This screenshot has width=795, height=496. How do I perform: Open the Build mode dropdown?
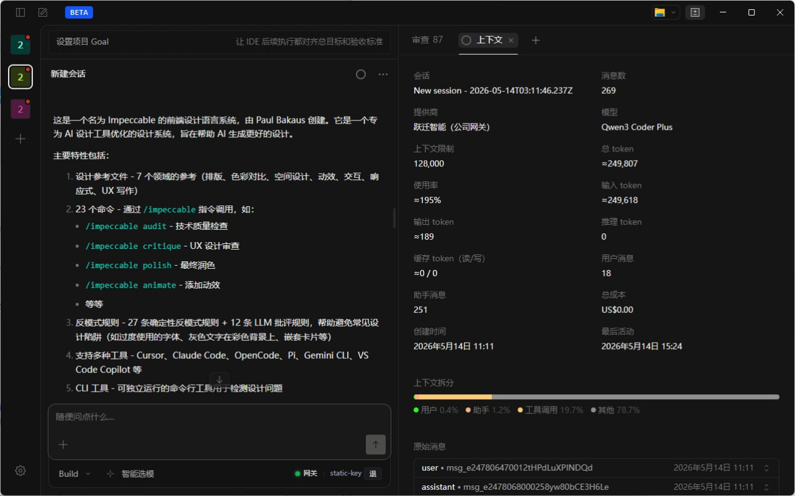pos(75,474)
